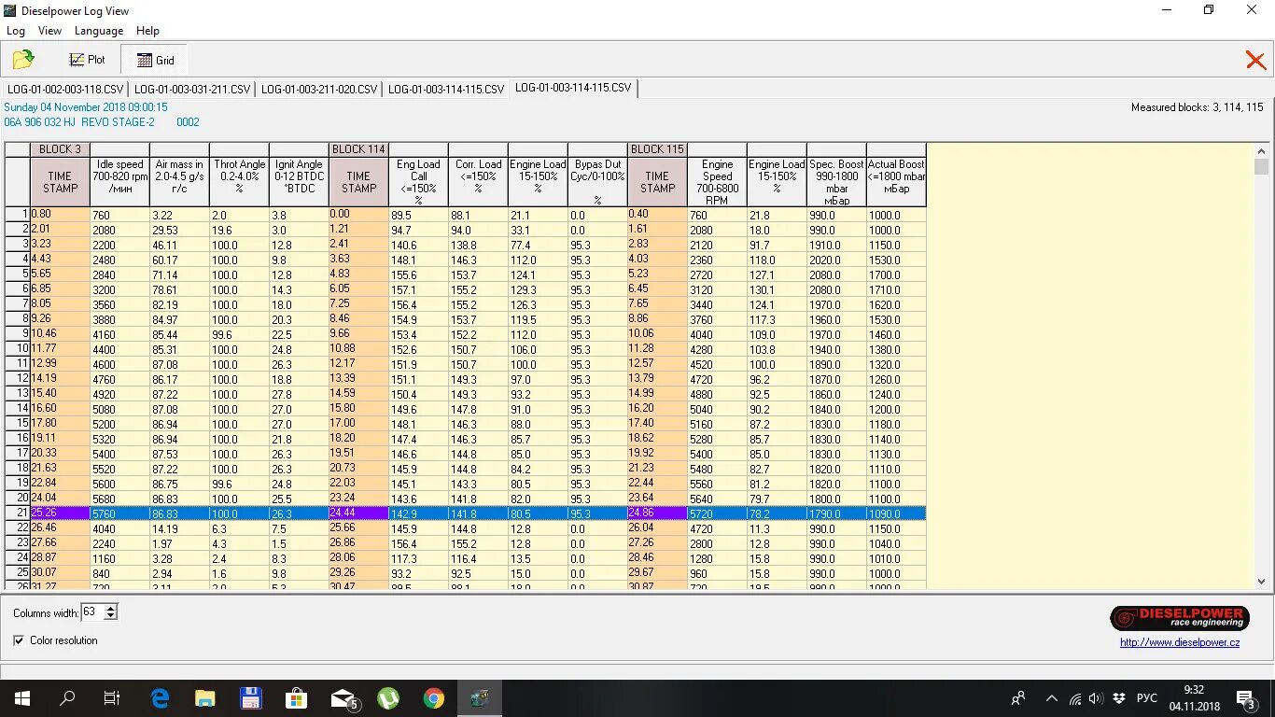1275x717 pixels.
Task: Select the active last tab LOG-01-003-114-115.CSV
Action: pyautogui.click(x=573, y=88)
